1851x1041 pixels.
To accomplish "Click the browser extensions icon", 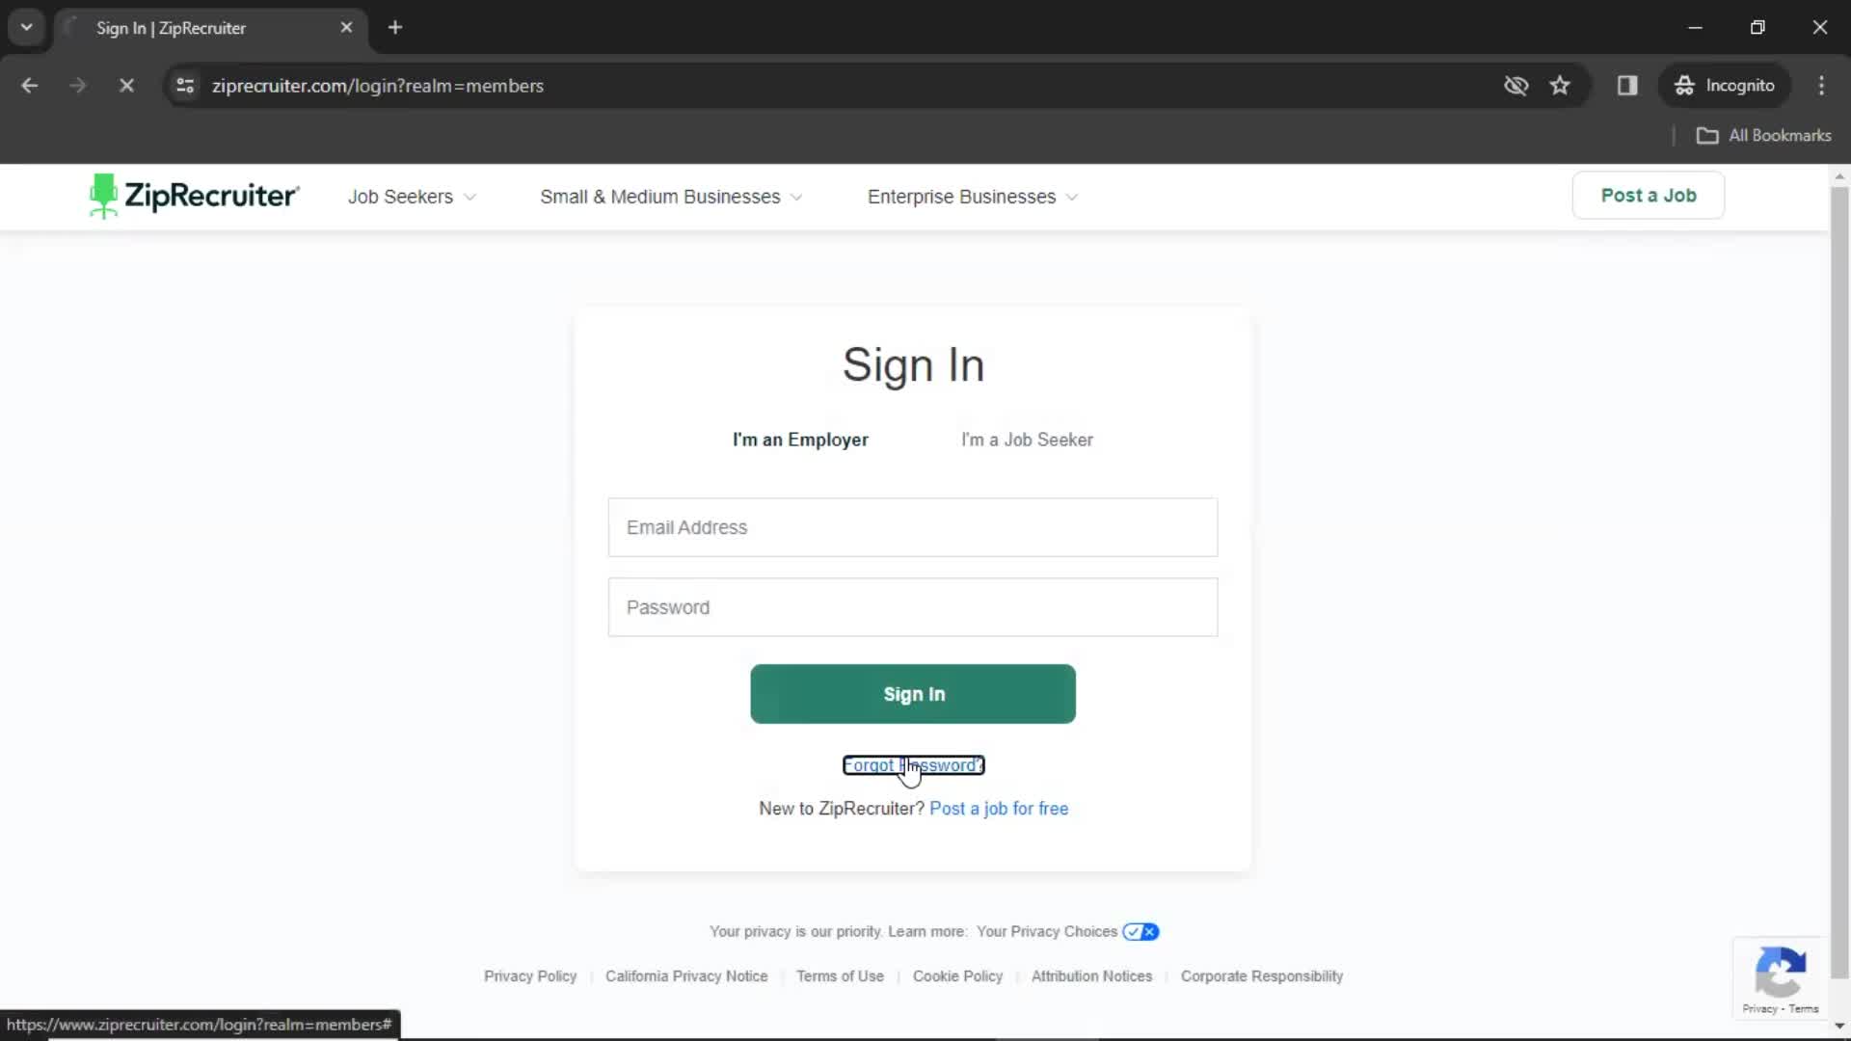I will [x=1628, y=85].
